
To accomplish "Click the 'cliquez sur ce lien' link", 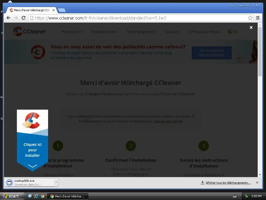I will [x=168, y=121].
